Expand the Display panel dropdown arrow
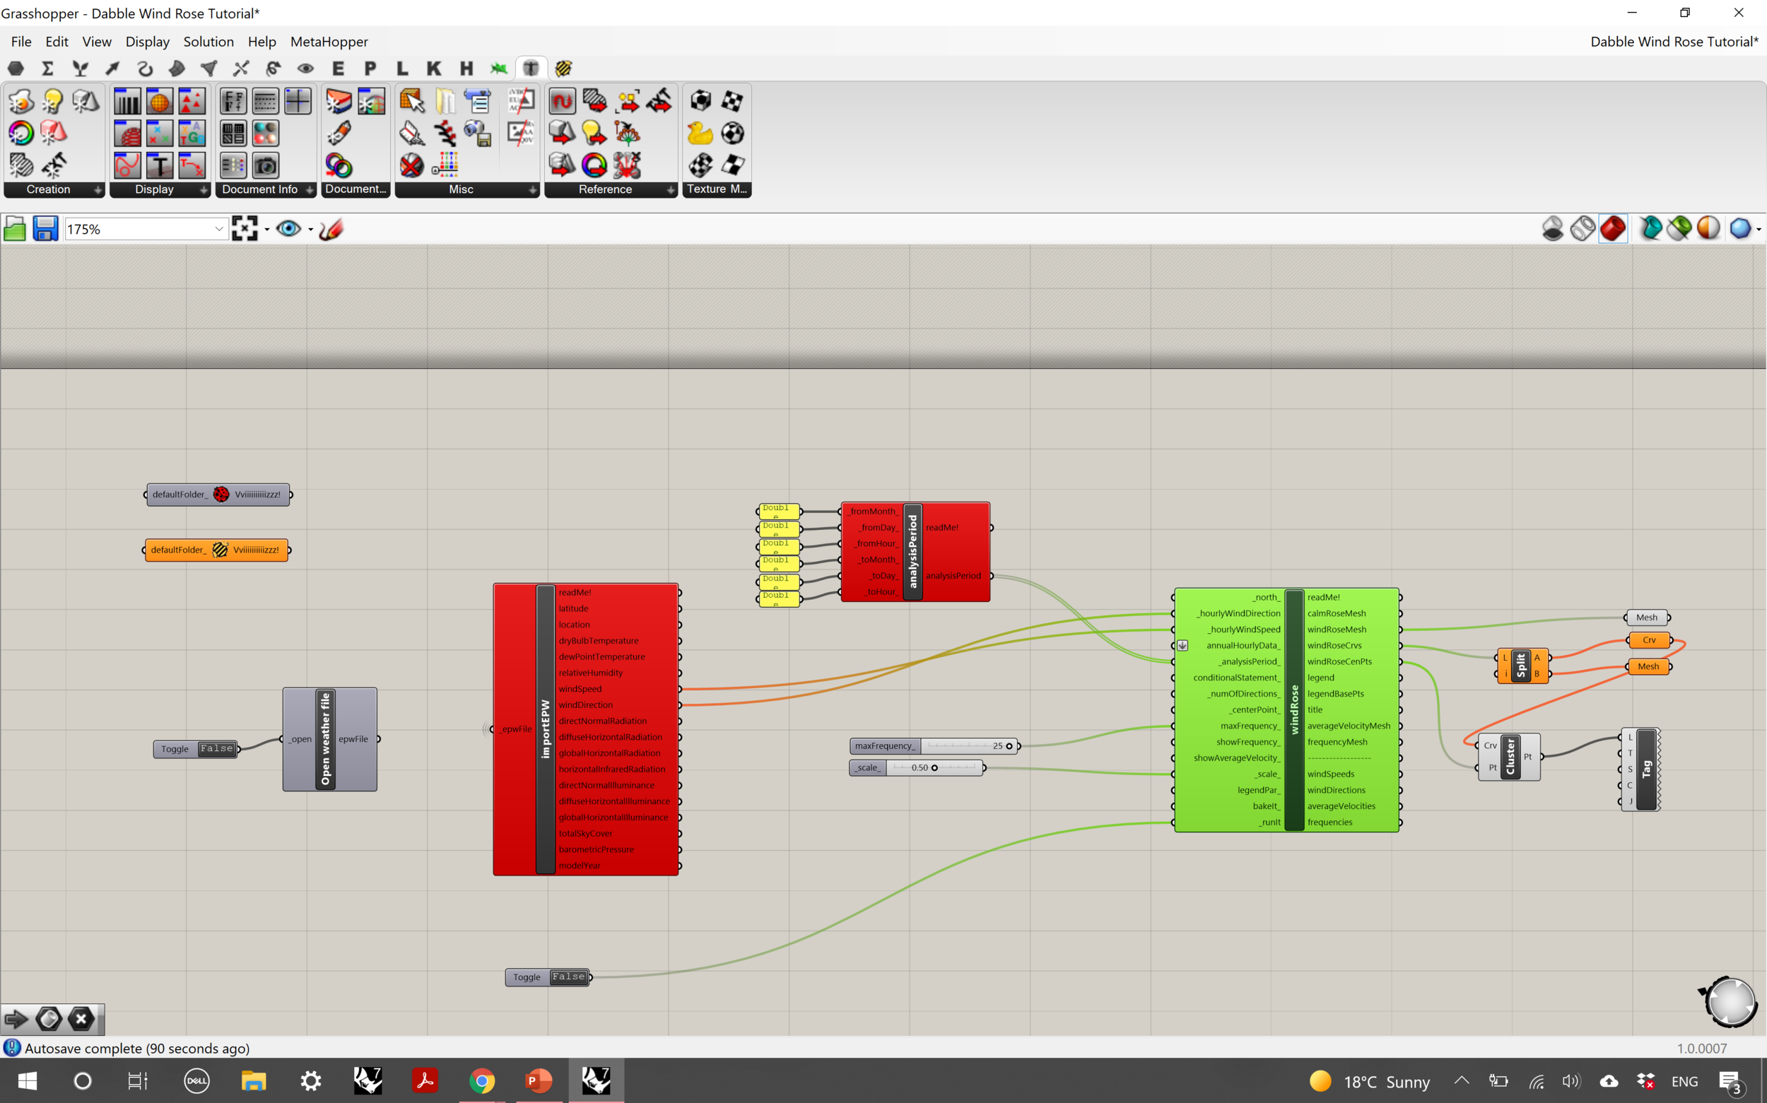 tap(204, 189)
